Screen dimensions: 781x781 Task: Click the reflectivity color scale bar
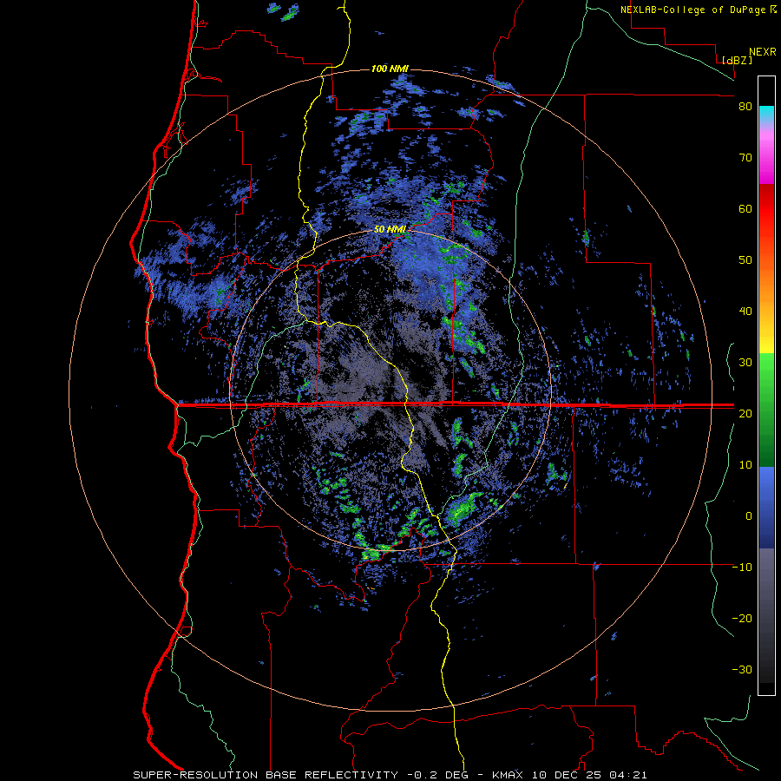click(766, 385)
